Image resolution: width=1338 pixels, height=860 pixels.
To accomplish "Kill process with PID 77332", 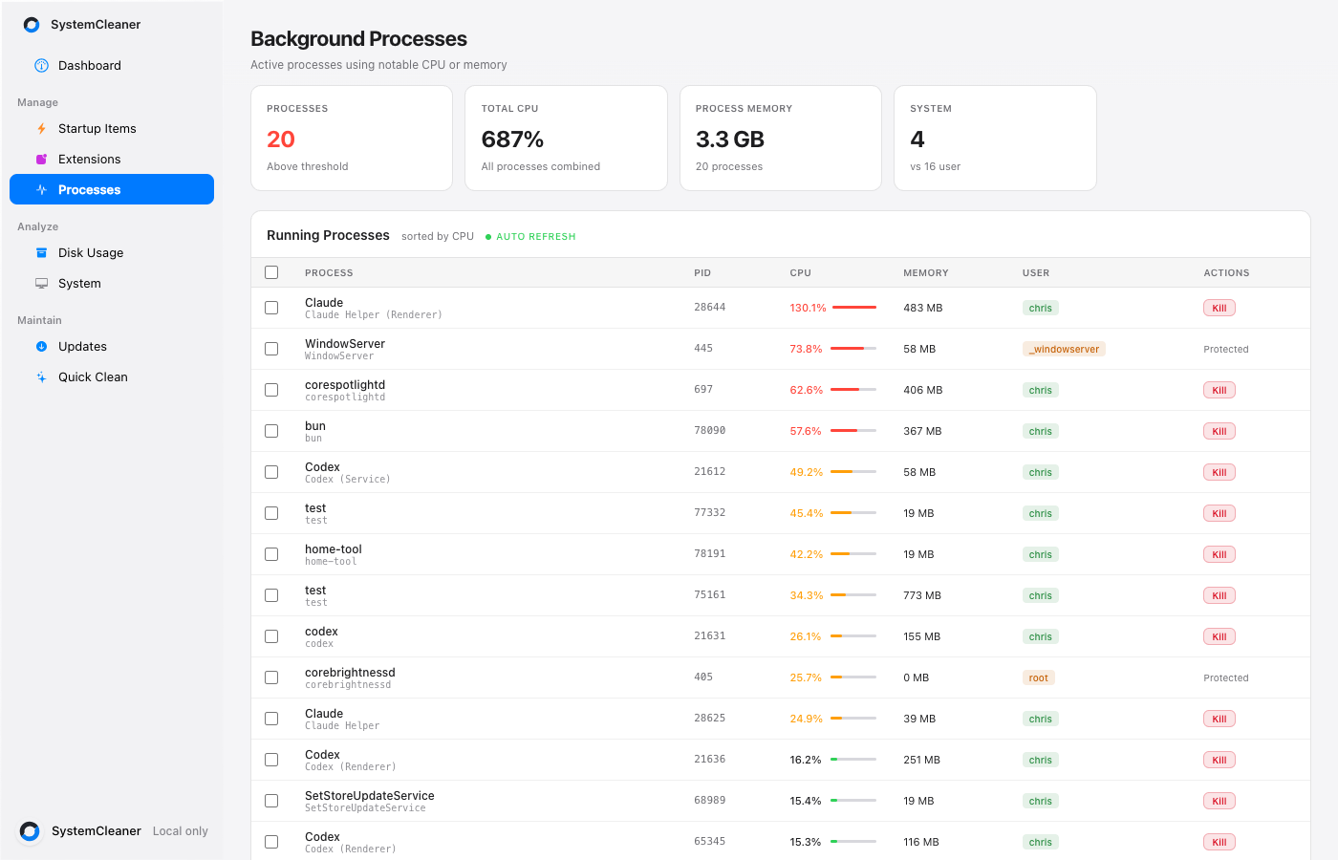I will pyautogui.click(x=1219, y=513).
